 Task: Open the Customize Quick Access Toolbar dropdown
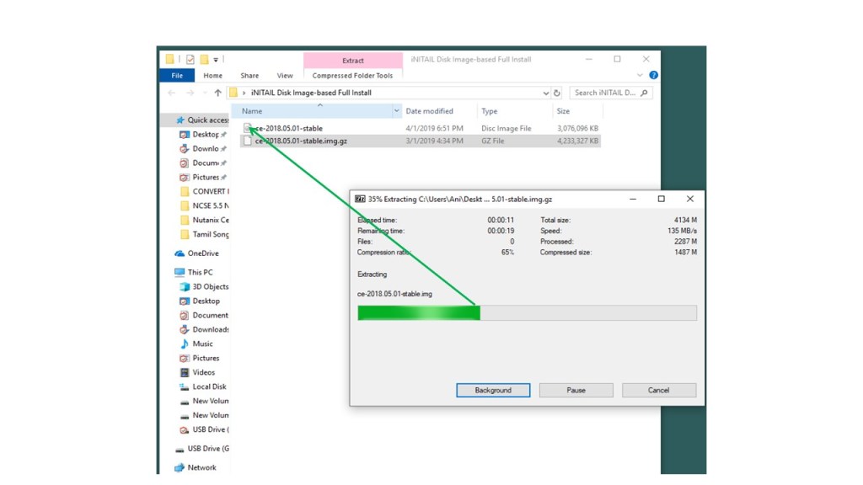click(216, 60)
